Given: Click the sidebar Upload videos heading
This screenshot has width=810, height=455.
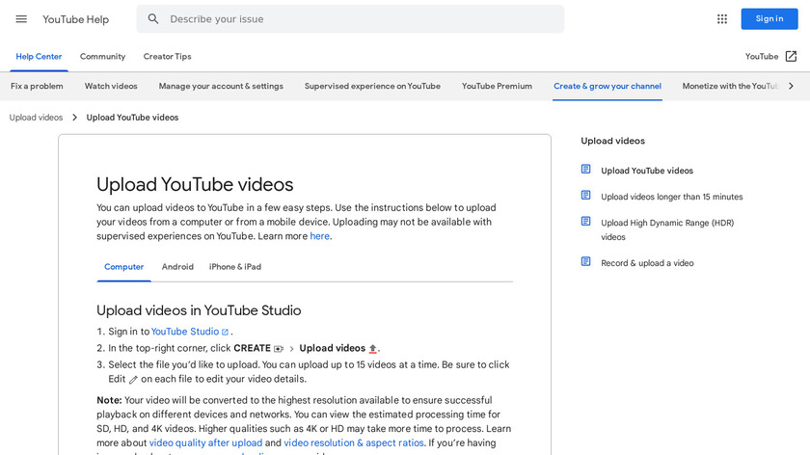Looking at the screenshot, I should tap(612, 141).
